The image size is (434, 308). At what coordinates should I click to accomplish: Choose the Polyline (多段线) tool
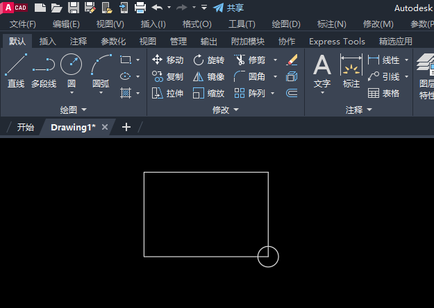[44, 71]
